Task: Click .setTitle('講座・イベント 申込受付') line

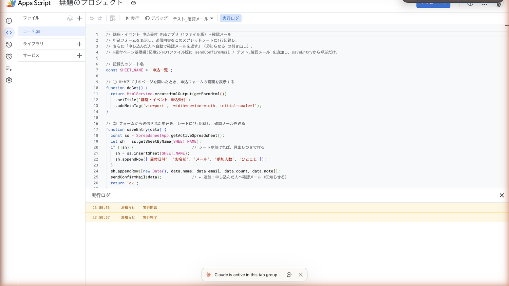Action: (153, 100)
